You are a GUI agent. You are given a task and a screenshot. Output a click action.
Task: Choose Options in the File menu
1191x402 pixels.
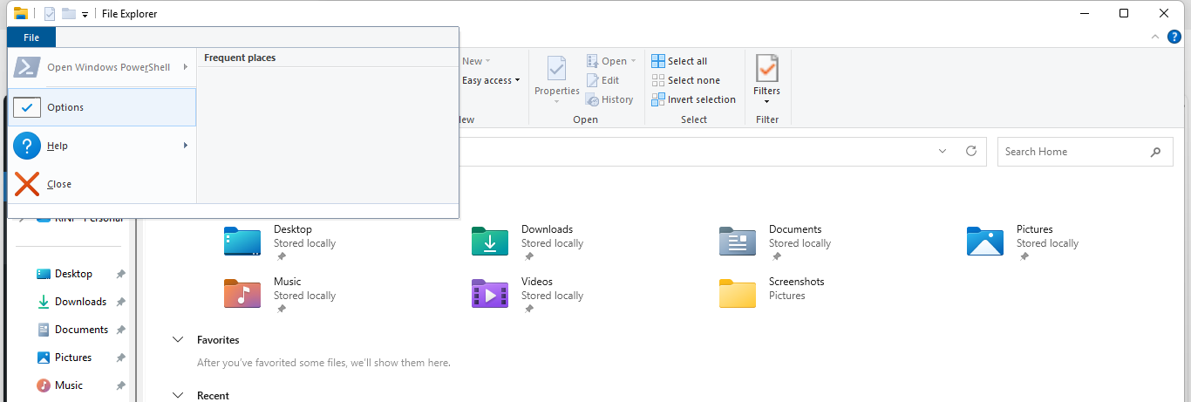point(102,107)
